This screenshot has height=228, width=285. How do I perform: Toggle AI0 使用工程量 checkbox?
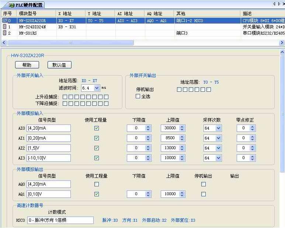pyautogui.click(x=97, y=128)
